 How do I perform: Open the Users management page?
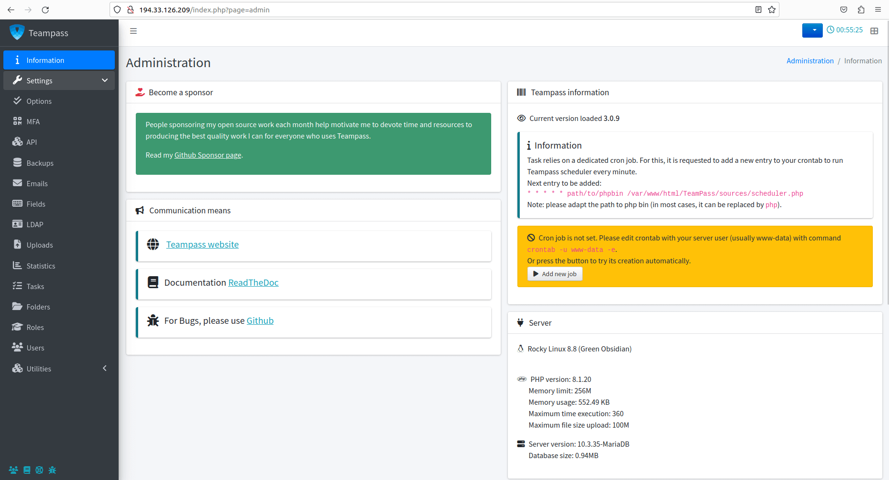tap(35, 348)
